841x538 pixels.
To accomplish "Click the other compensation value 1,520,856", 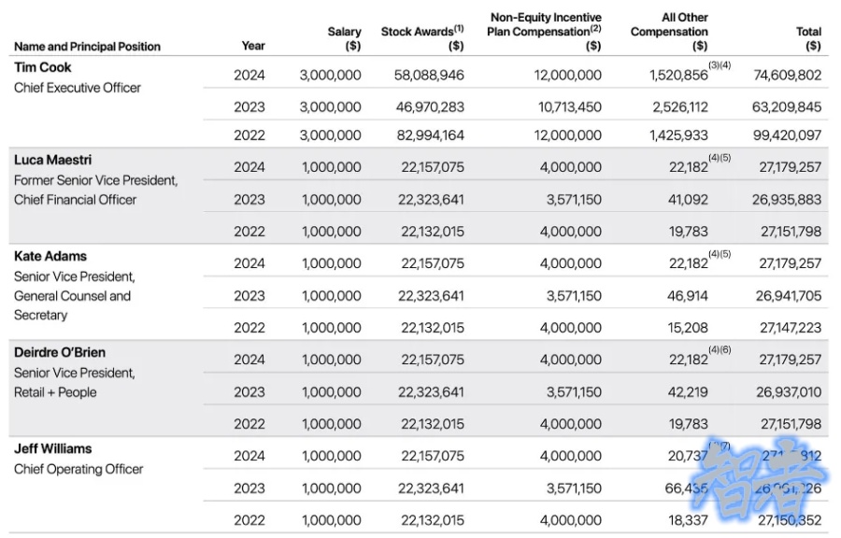I will click(678, 75).
